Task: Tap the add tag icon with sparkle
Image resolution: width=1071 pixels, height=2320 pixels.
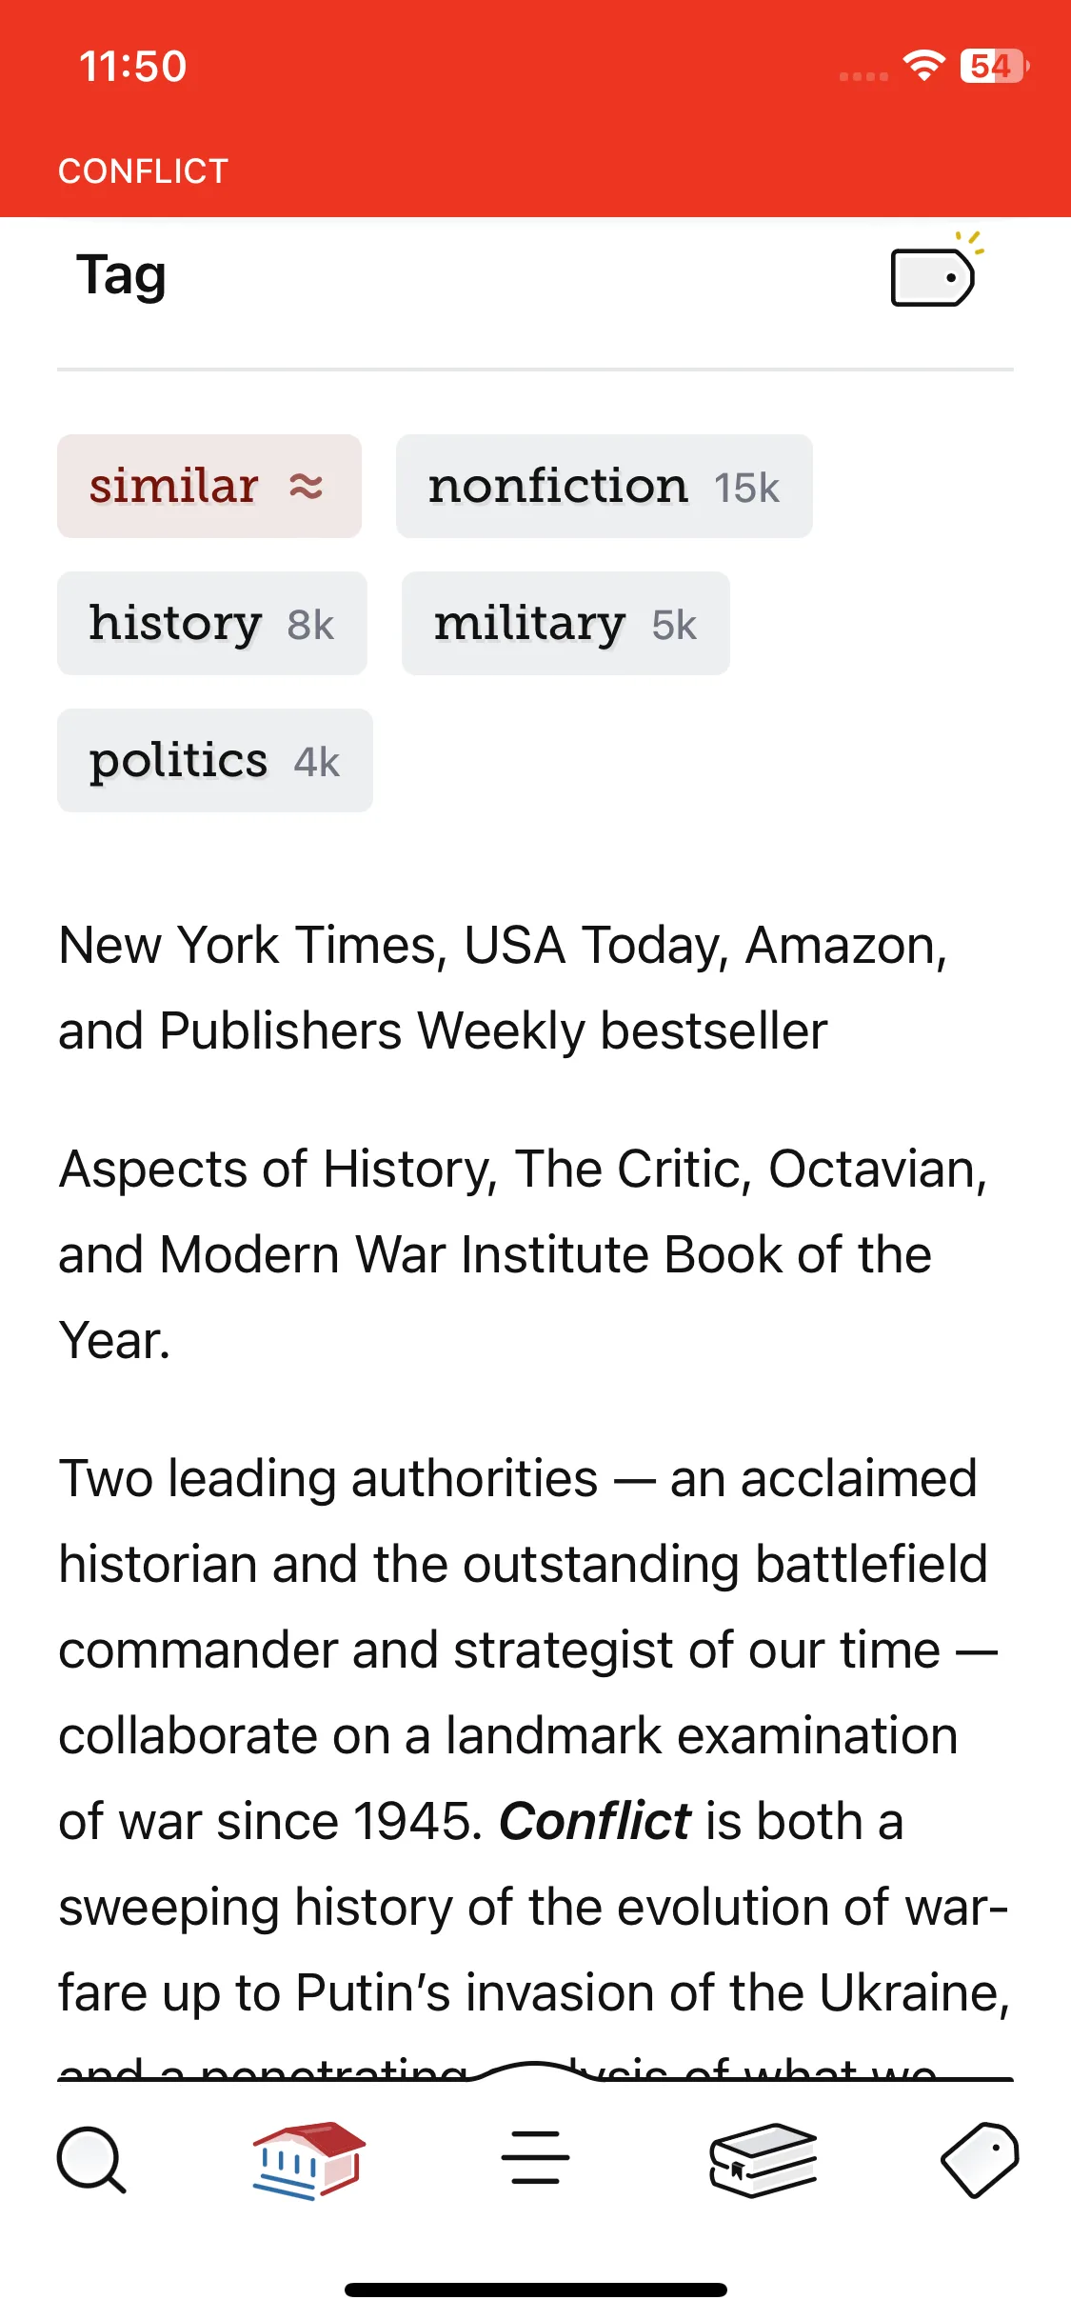Action: (937, 271)
